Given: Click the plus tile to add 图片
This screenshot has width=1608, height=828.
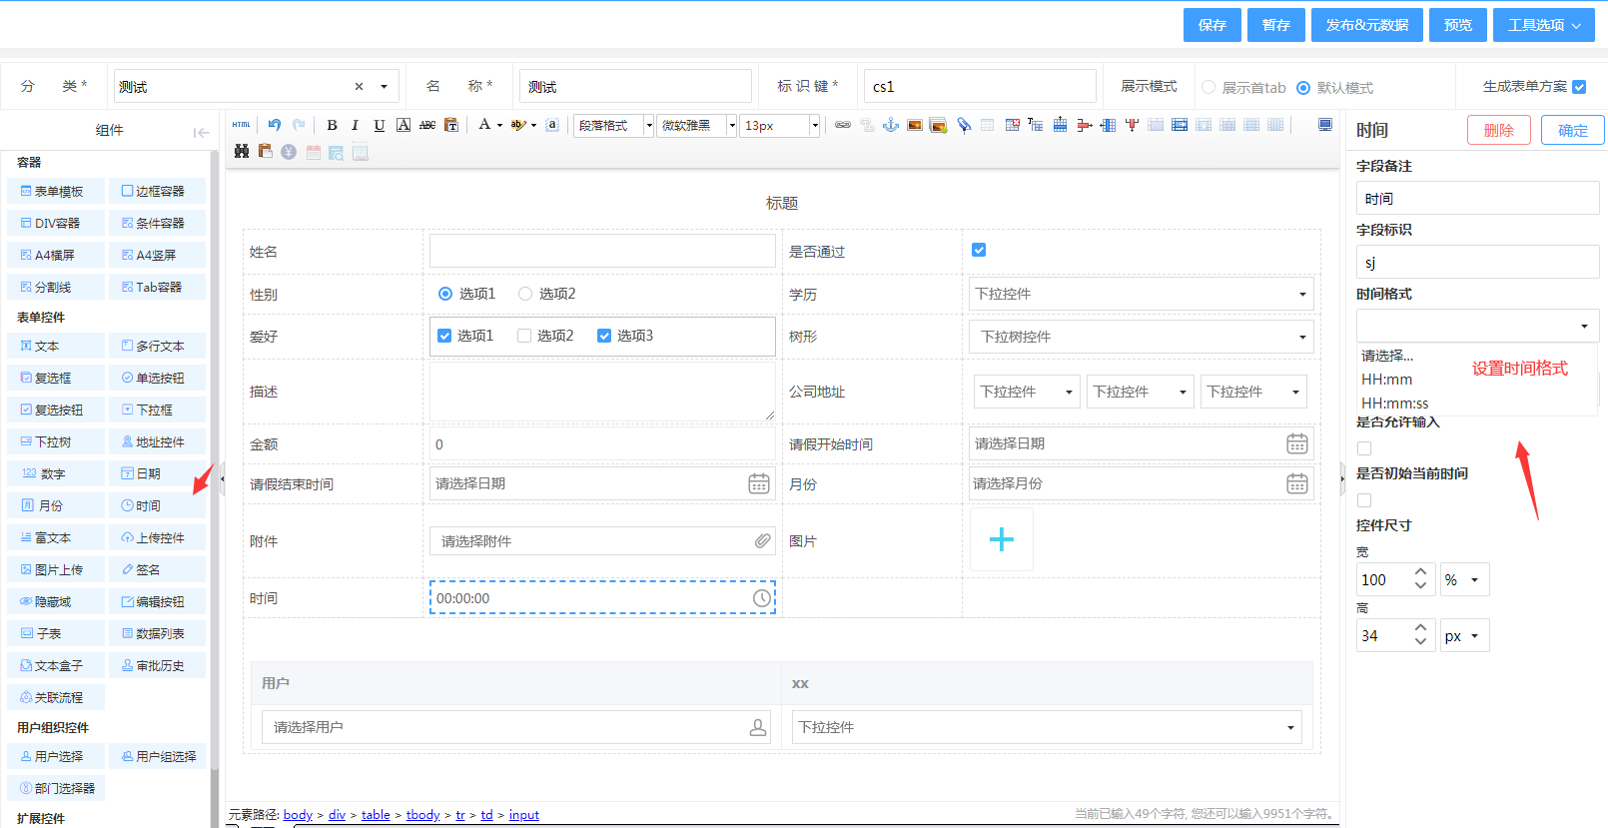Looking at the screenshot, I should [1002, 539].
